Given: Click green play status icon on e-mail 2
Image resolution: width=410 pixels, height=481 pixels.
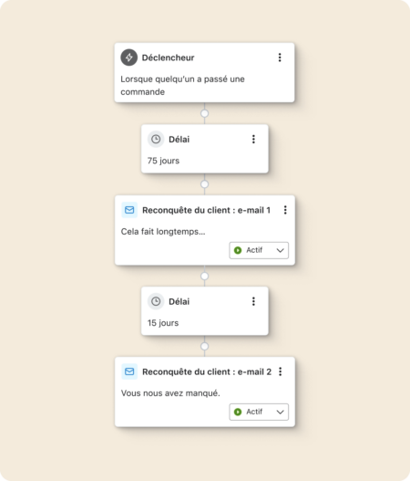Looking at the screenshot, I should coord(238,412).
